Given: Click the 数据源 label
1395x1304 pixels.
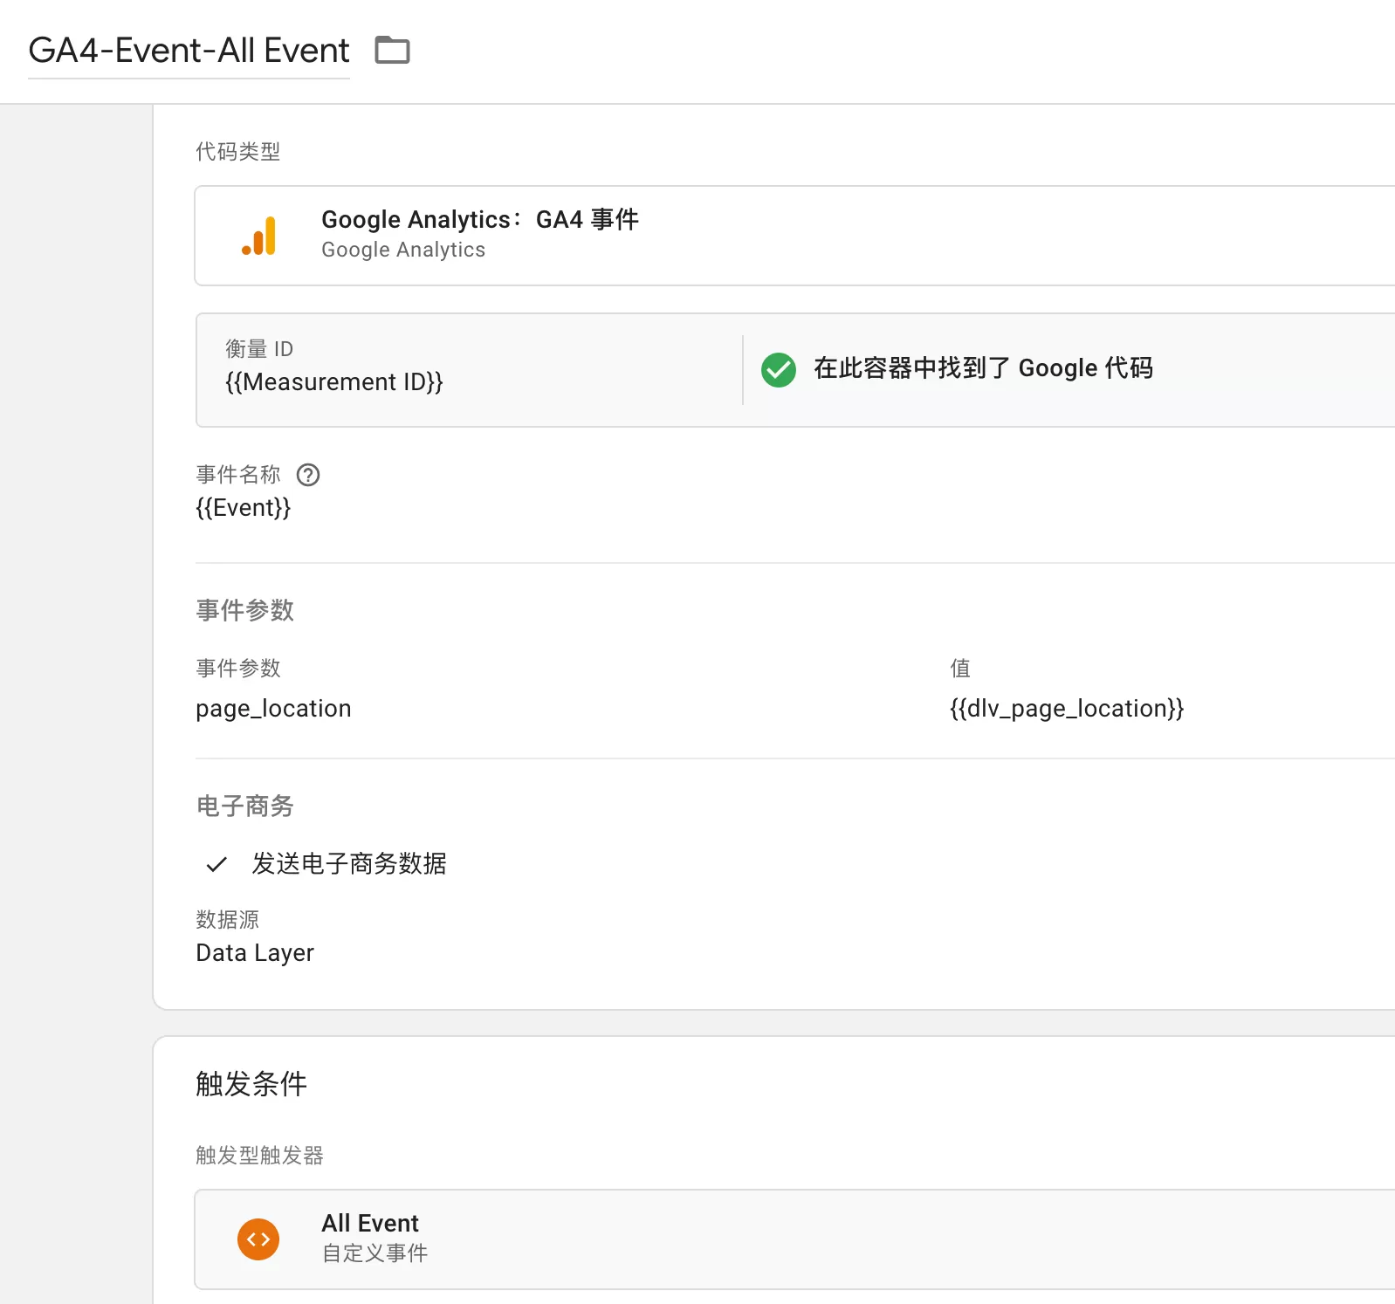Looking at the screenshot, I should [228, 920].
